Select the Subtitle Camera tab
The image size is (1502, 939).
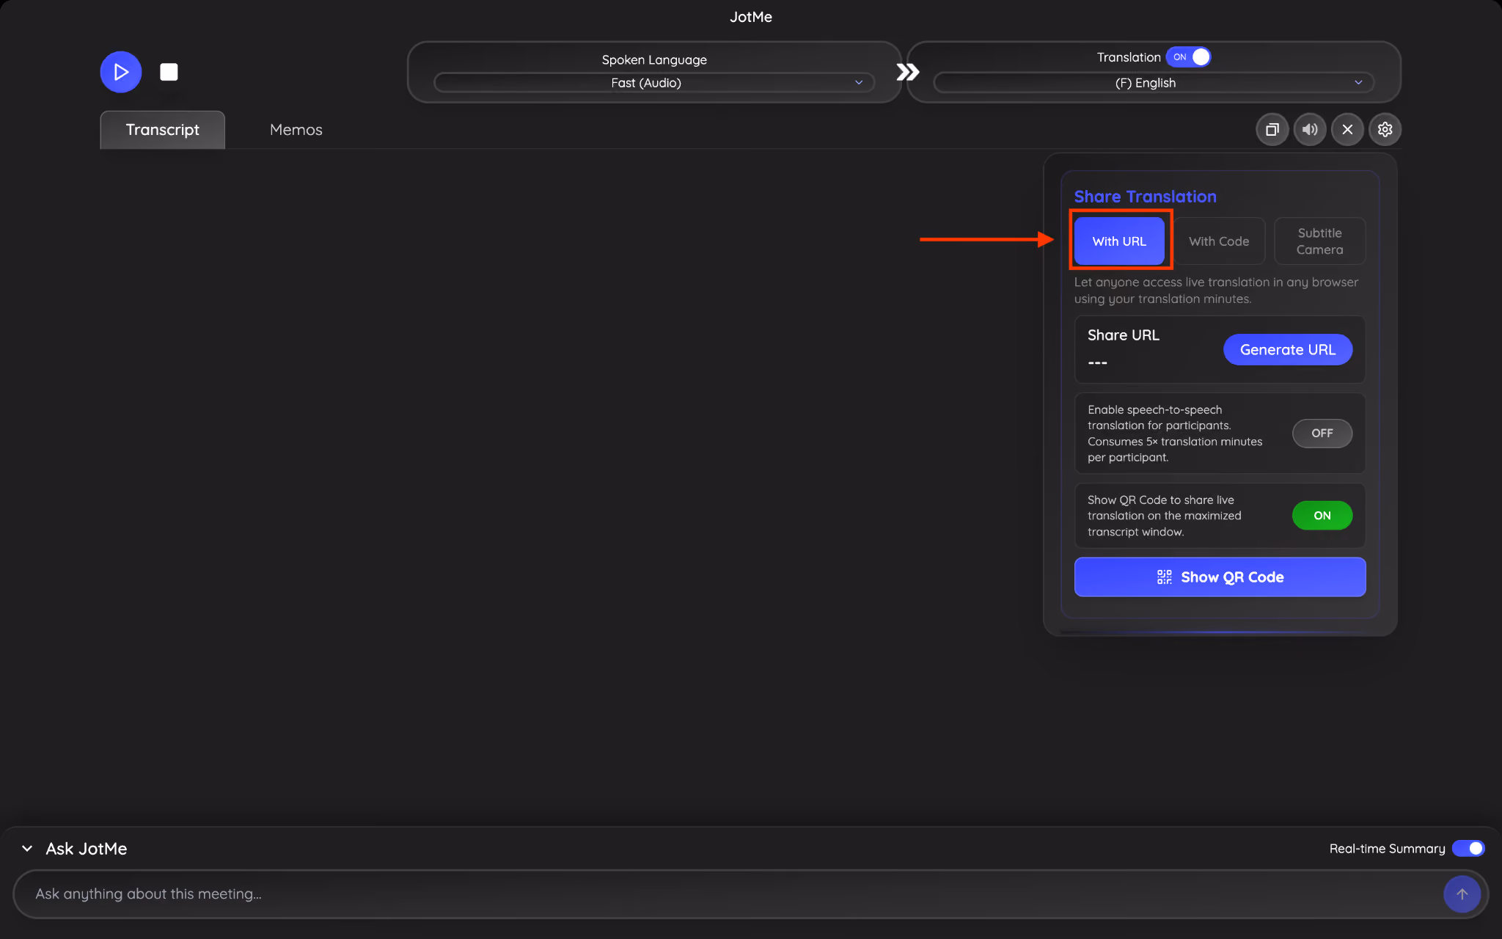pyautogui.click(x=1319, y=241)
